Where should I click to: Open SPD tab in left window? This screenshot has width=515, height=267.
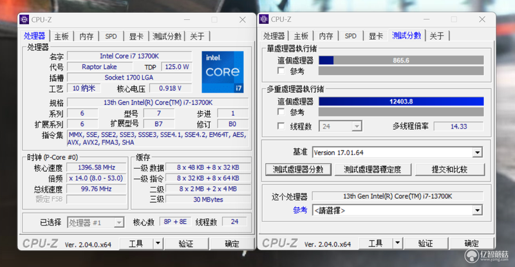pos(111,36)
